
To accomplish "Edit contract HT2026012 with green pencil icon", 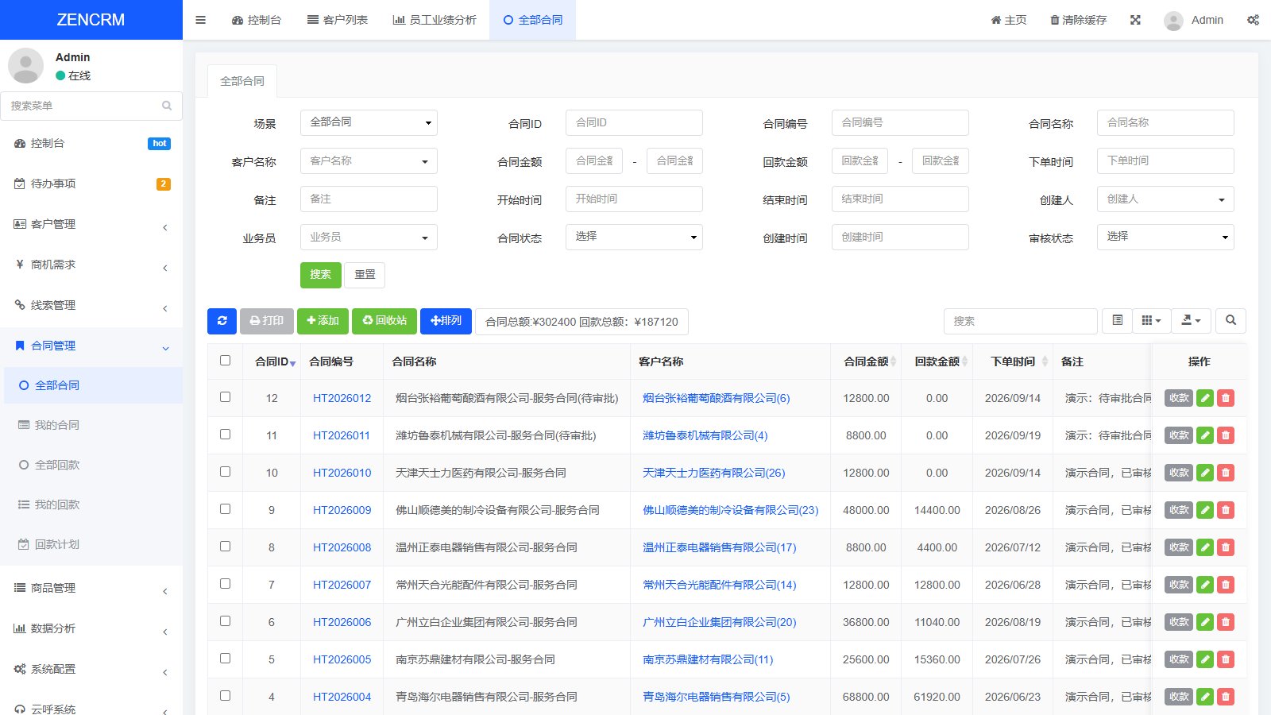I will point(1205,398).
